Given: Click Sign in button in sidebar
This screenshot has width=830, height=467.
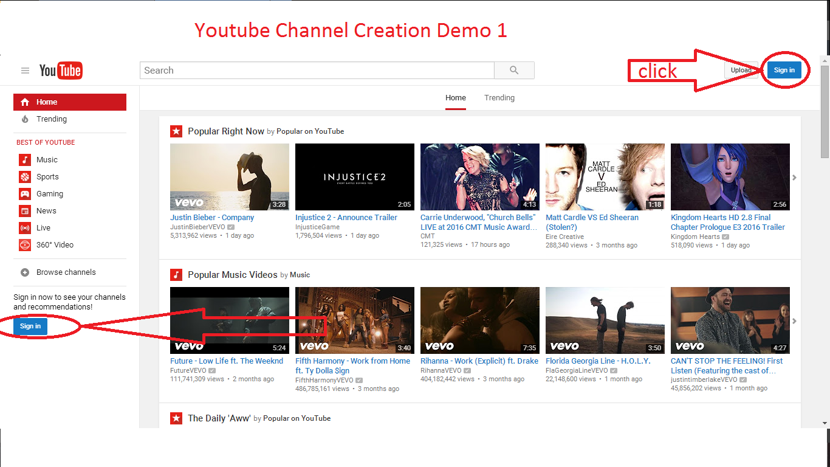Looking at the screenshot, I should pos(30,326).
